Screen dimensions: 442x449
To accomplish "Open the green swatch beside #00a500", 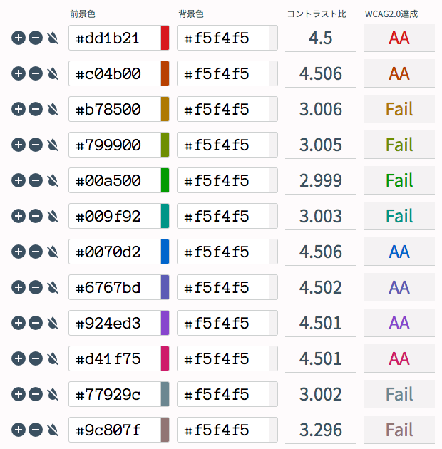I will [165, 180].
